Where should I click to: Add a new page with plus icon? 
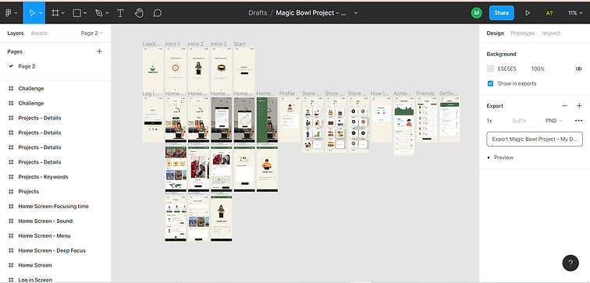pos(99,51)
